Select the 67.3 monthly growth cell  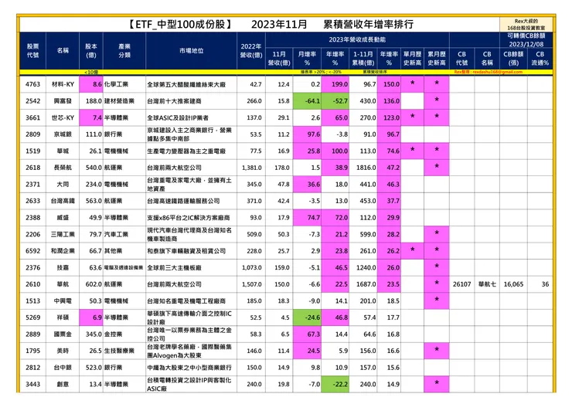[x=307, y=334]
